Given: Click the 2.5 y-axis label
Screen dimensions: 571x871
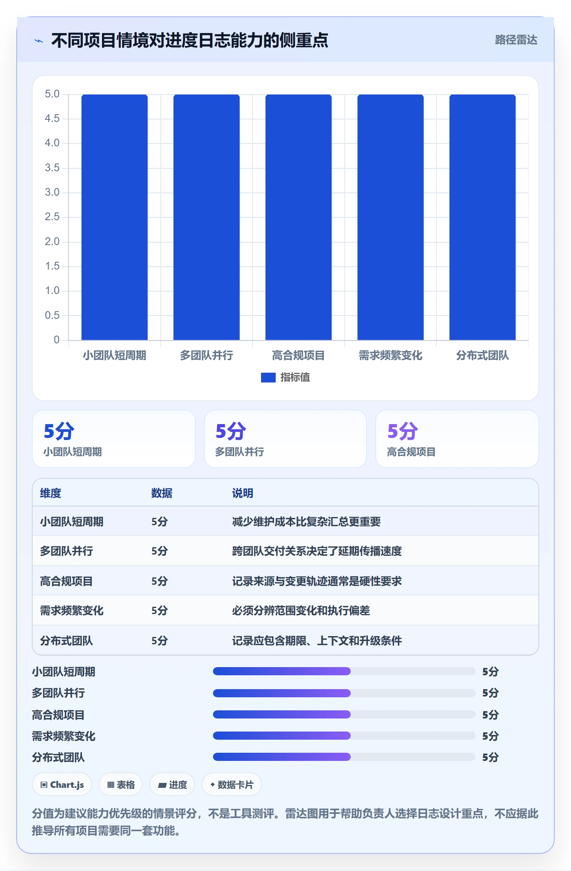Looking at the screenshot, I should (x=52, y=217).
